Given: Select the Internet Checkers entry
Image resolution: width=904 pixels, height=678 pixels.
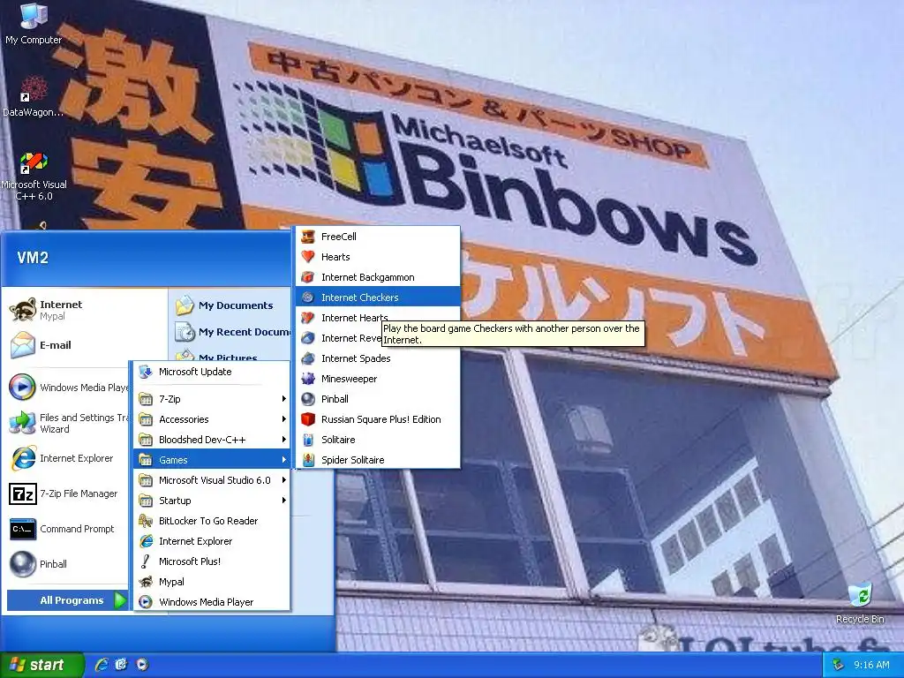Looking at the screenshot, I should pyautogui.click(x=378, y=298).
